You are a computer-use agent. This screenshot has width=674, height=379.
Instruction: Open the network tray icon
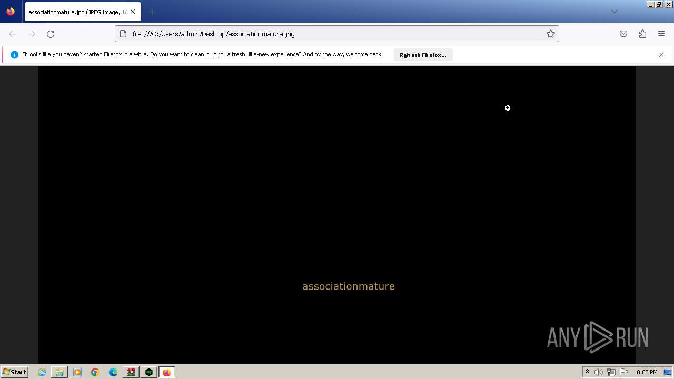tap(611, 372)
